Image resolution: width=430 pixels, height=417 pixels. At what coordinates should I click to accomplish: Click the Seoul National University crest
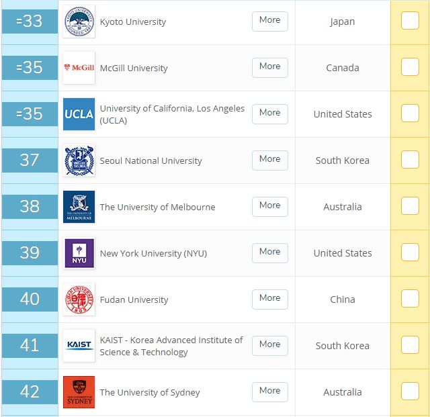79,160
